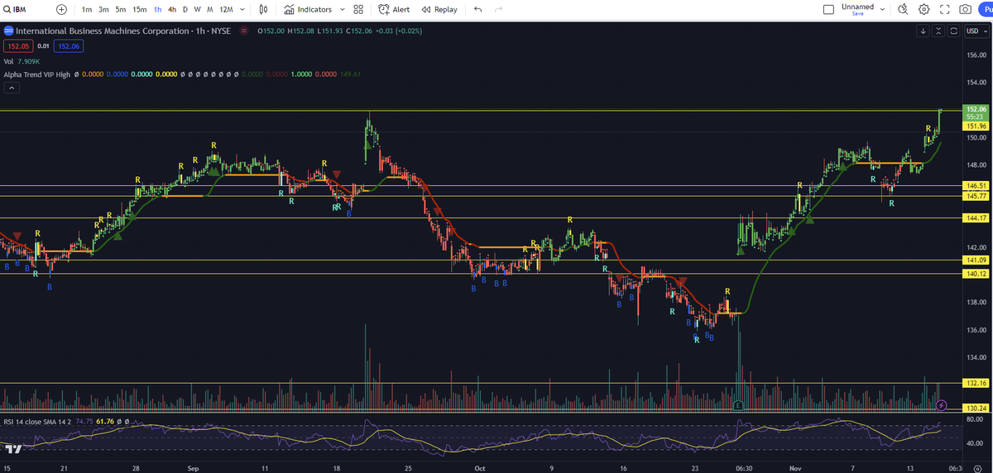Open the candlestick chart type selector
The height and width of the screenshot is (473, 993).
[263, 10]
